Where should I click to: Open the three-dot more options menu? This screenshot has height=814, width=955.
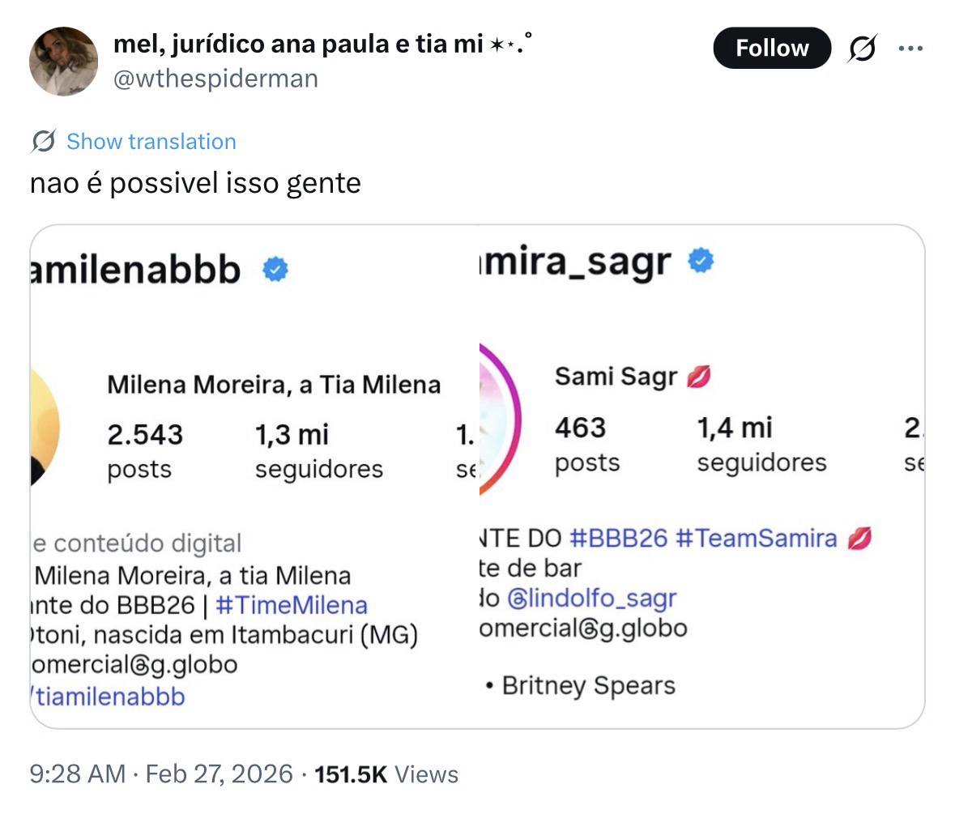coord(911,49)
